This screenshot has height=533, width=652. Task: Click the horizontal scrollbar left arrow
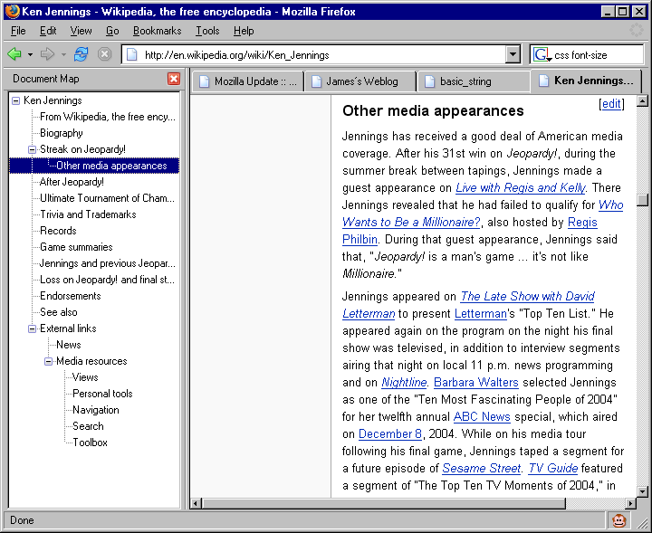coord(196,503)
